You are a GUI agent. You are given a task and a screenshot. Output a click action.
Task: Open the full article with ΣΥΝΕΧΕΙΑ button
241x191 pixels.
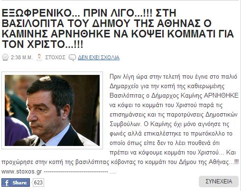point(219,182)
